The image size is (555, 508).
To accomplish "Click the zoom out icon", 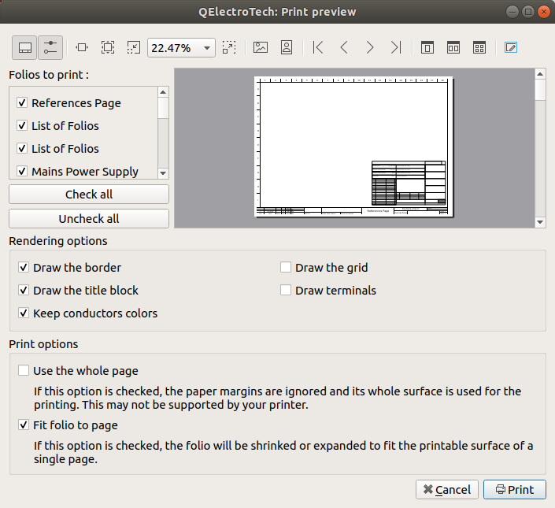I will [134, 47].
